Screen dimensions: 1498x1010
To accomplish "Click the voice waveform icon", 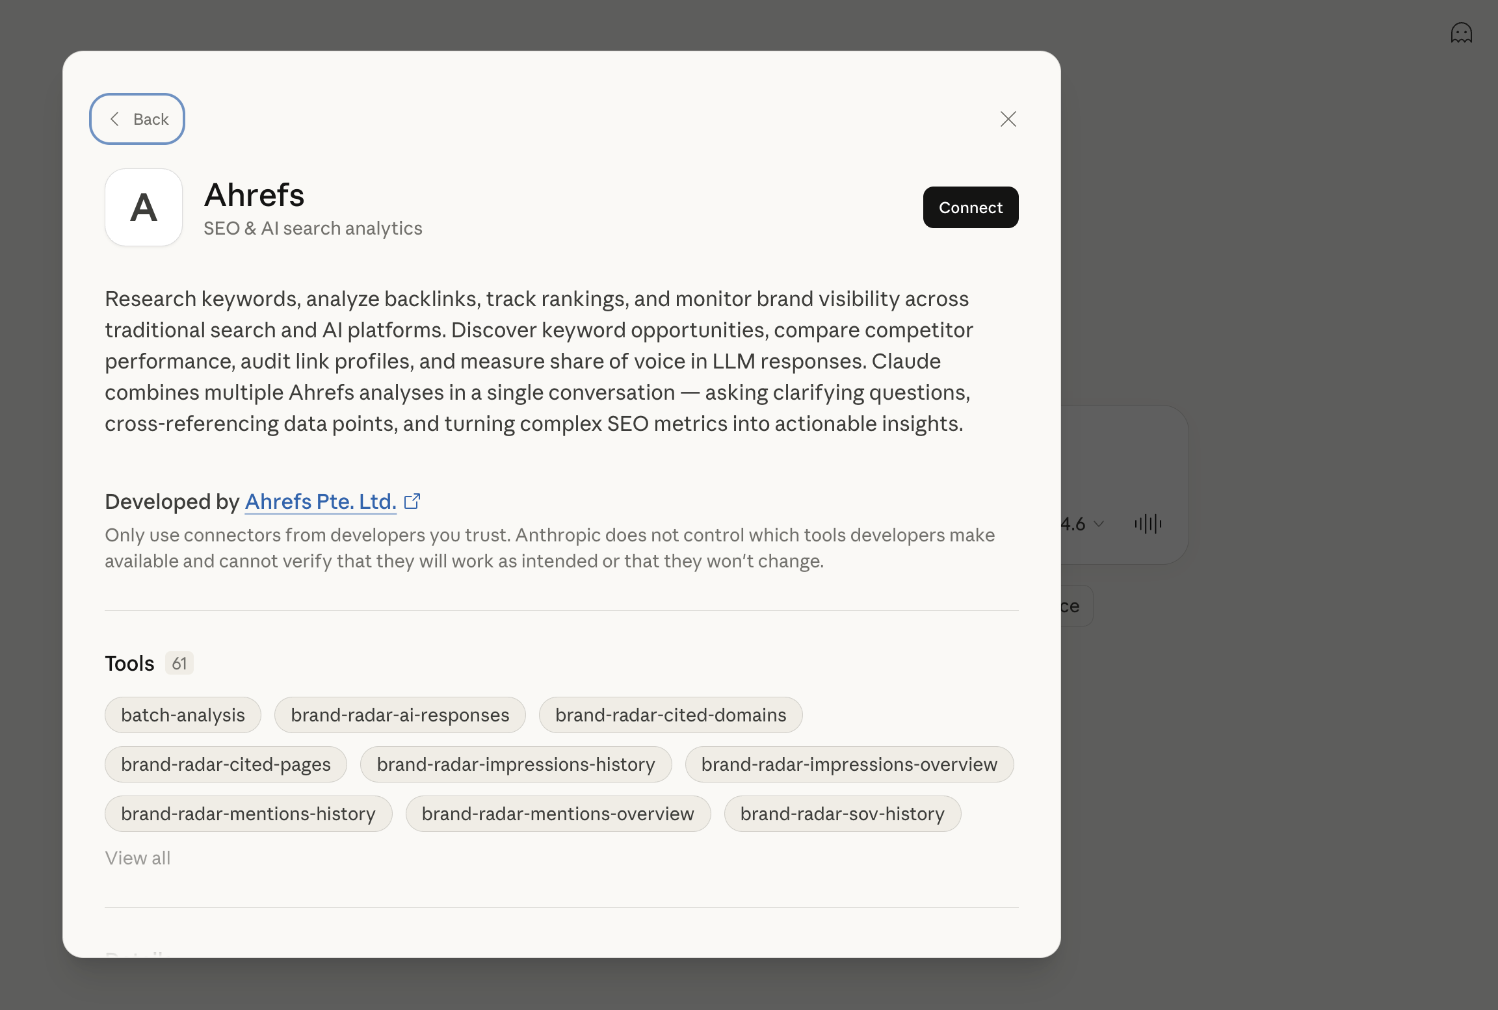I will [x=1148, y=524].
